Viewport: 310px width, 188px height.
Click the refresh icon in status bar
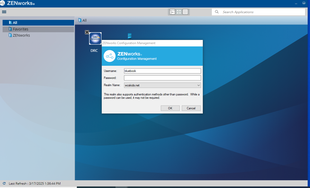4,183
